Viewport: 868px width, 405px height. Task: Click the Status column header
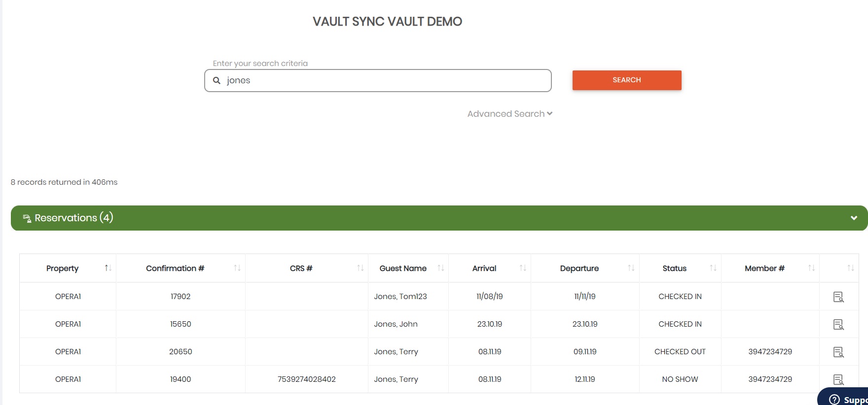coord(675,269)
